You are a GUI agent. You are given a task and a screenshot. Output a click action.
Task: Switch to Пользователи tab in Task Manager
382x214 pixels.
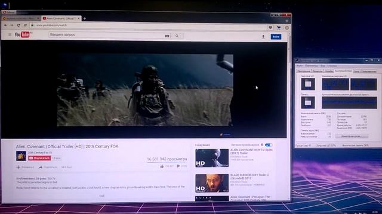click(369, 71)
